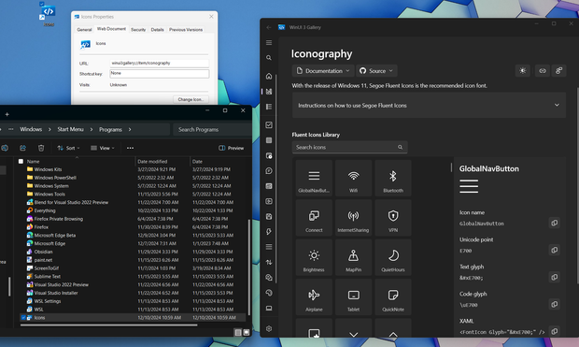Open the WinUI Gallery hamburger navigation menu

coord(269,42)
